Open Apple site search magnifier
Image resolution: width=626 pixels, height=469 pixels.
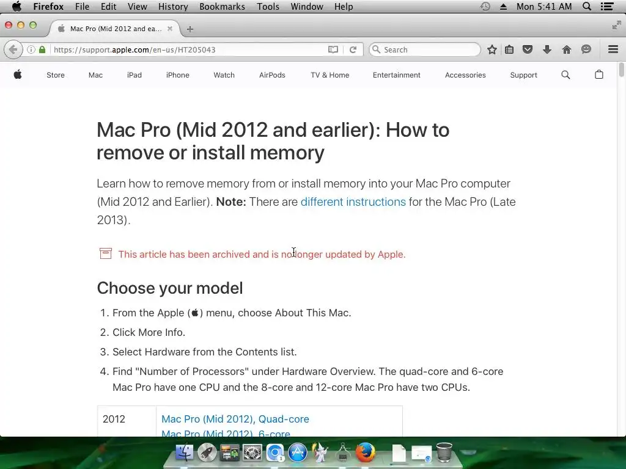[565, 75]
